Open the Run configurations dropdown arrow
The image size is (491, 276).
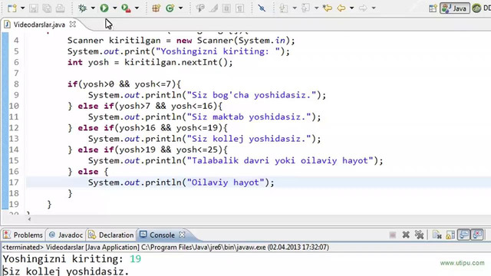(115, 8)
